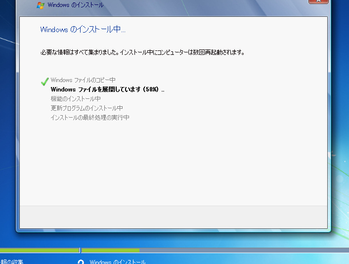This screenshot has width=349, height=264.
Task: Click the '機能のインストール中' step
Action: pyautogui.click(x=76, y=98)
